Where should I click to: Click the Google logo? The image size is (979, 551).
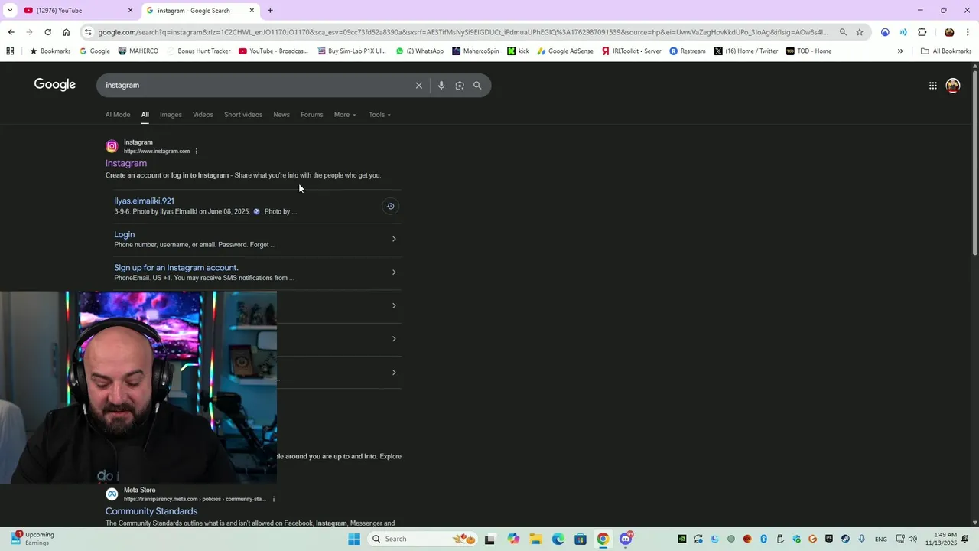click(x=55, y=85)
